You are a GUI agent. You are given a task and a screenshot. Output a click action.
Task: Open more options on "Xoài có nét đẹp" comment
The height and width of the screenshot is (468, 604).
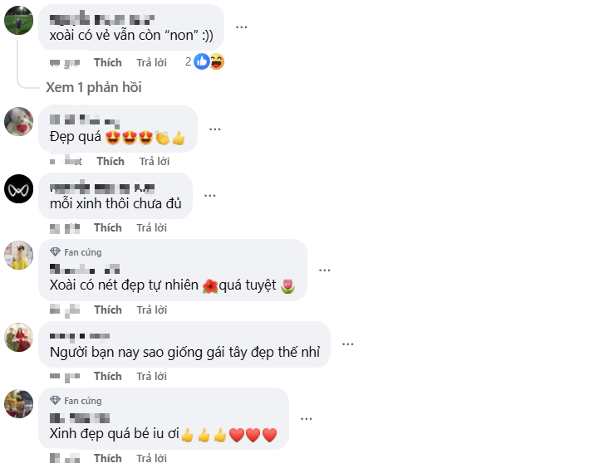coord(325,271)
